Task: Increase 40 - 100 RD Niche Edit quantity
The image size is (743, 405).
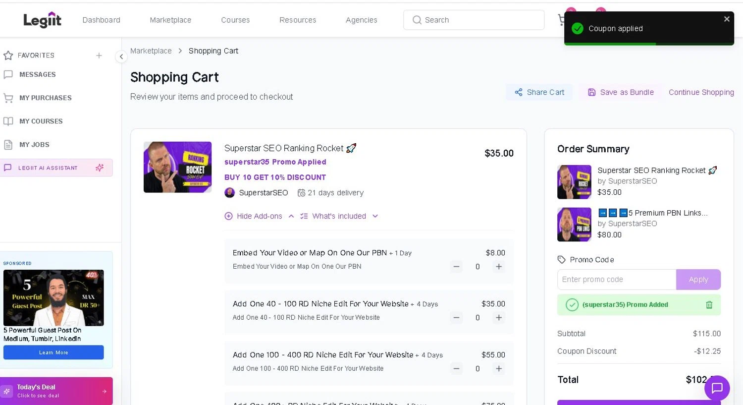Action: 499,318
